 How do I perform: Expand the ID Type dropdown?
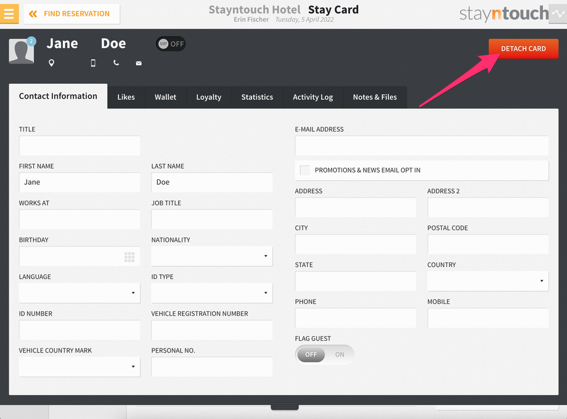pyautogui.click(x=212, y=293)
